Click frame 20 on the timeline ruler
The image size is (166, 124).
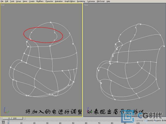point(34,123)
